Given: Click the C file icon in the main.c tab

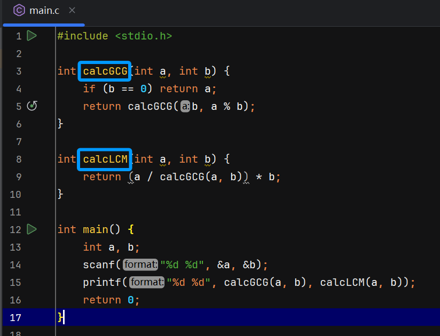Looking at the screenshot, I should (x=19, y=10).
